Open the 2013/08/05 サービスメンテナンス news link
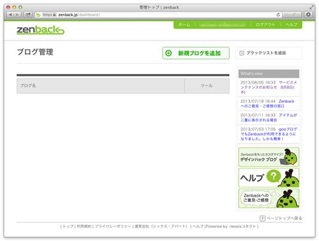Screen dimensions: 319x241 [269, 87]
